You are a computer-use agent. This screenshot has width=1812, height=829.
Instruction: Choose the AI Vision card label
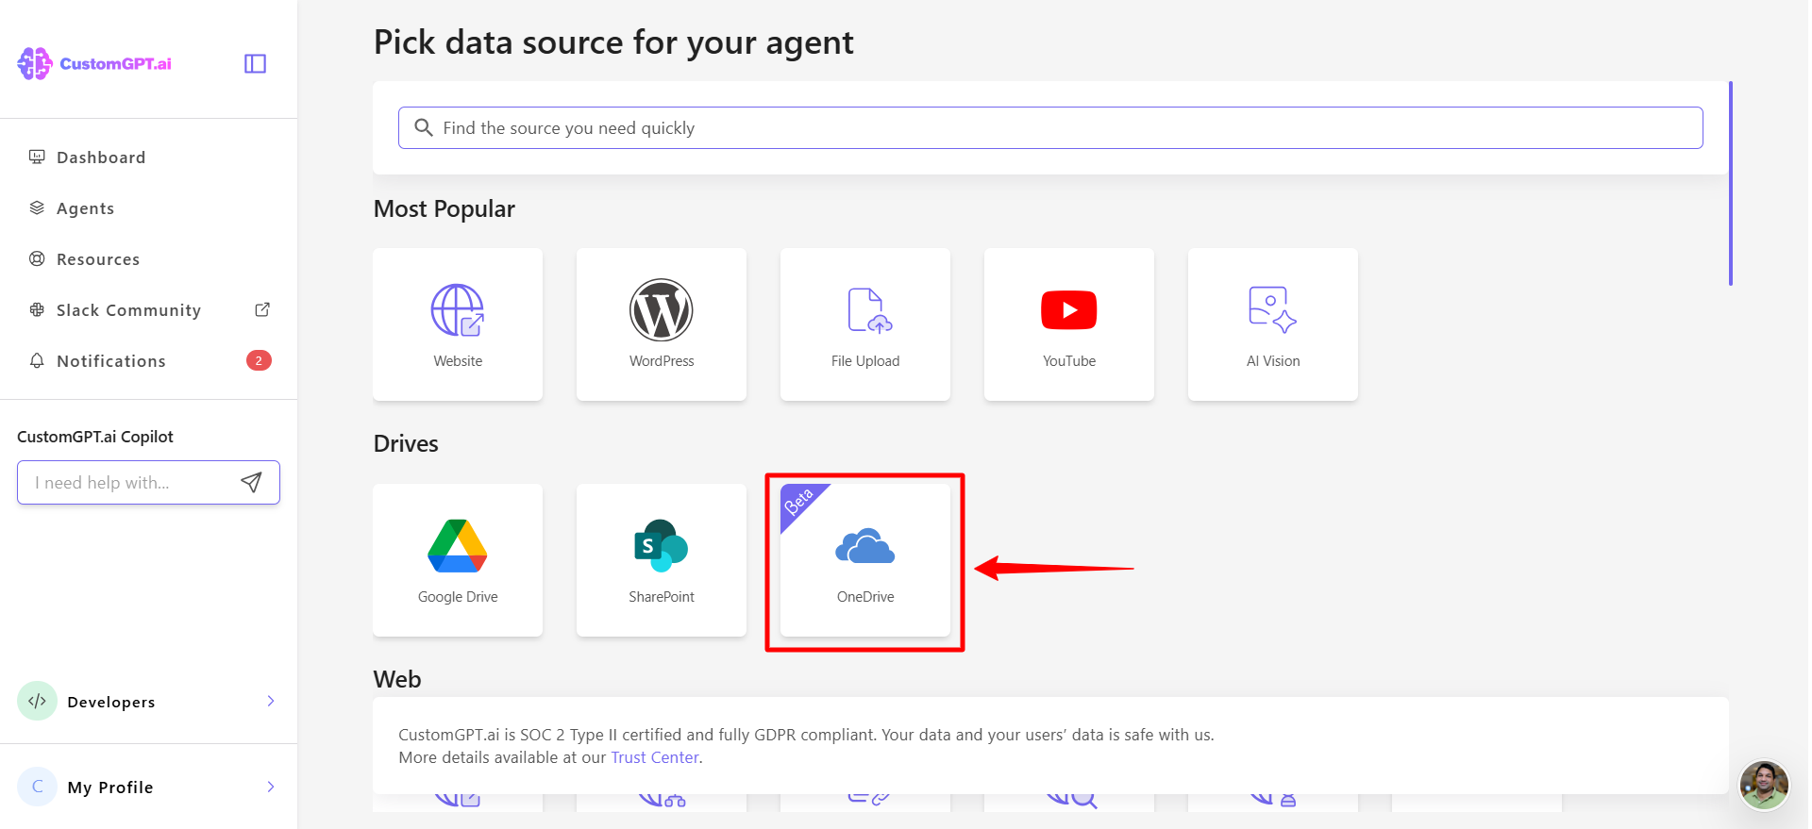tap(1273, 361)
